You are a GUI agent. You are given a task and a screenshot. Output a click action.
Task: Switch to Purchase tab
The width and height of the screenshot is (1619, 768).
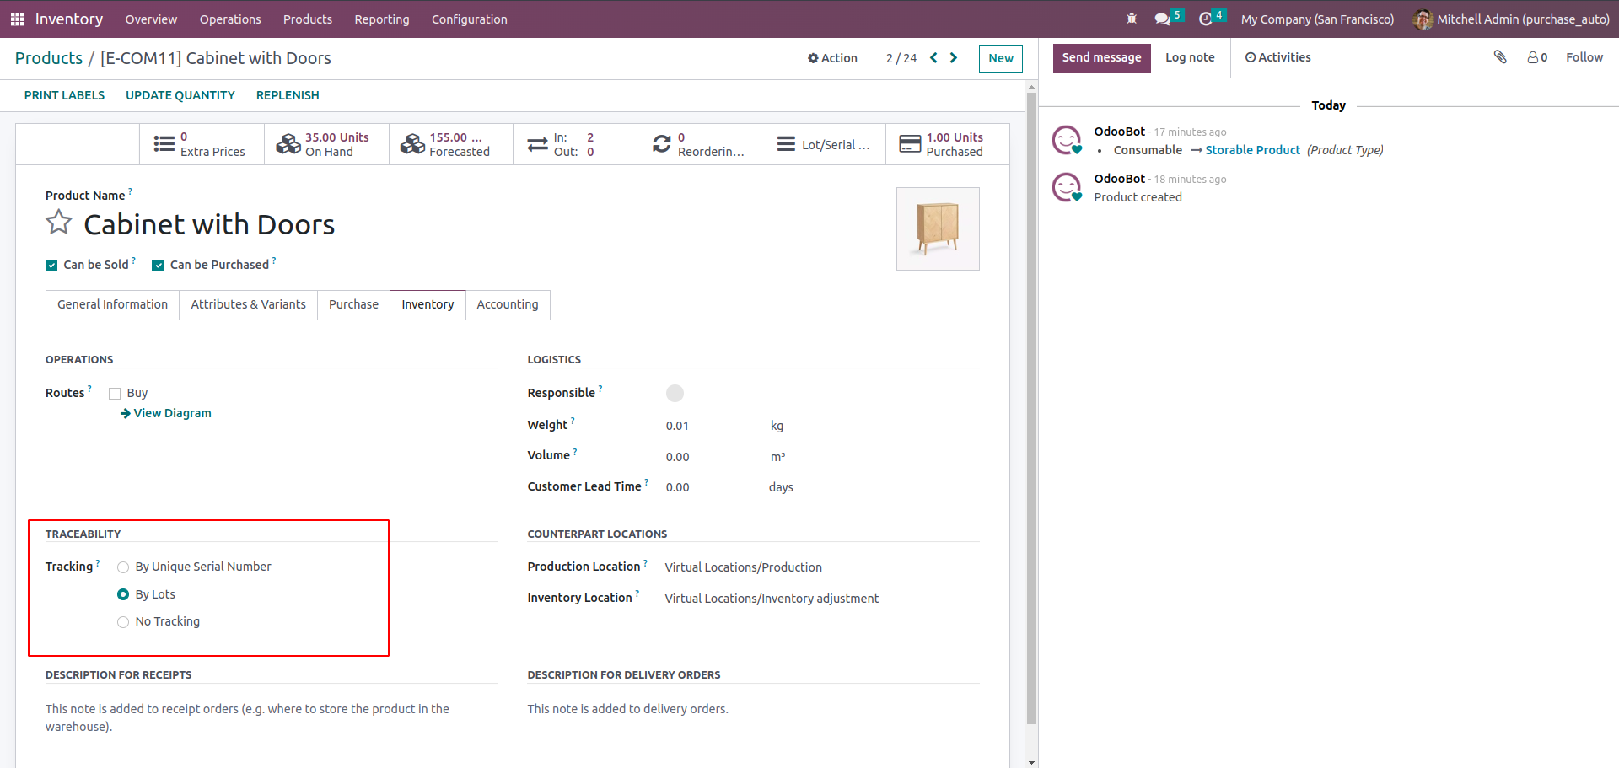tap(353, 304)
